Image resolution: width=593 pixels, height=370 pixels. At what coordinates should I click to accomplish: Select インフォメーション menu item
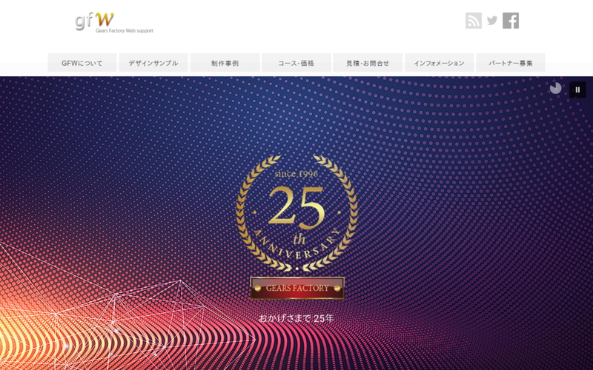pos(439,63)
